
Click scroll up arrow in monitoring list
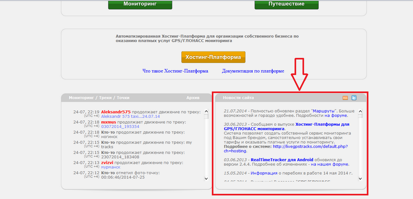tap(206, 111)
